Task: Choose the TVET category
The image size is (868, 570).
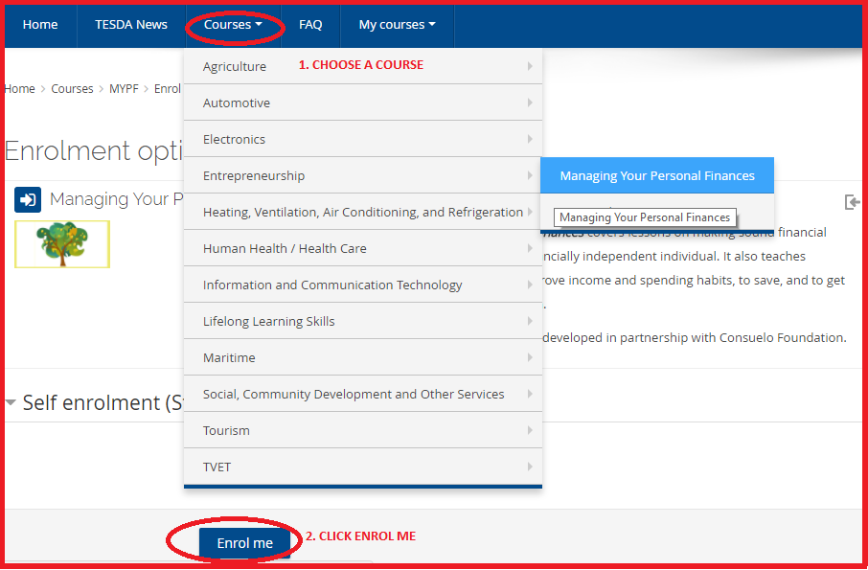Action: (x=362, y=467)
